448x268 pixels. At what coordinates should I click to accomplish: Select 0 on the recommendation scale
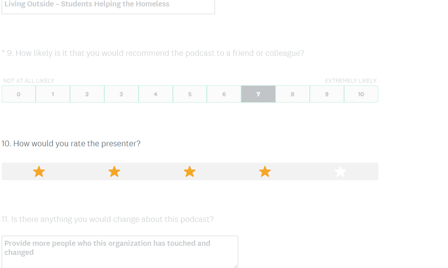click(x=19, y=94)
